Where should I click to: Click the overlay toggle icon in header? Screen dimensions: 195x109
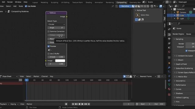click(161, 6)
